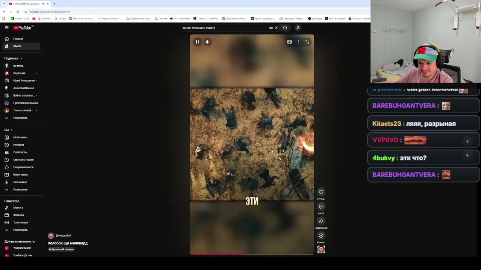
Task: Open Главная in the sidebar
Action: [x=21, y=39]
